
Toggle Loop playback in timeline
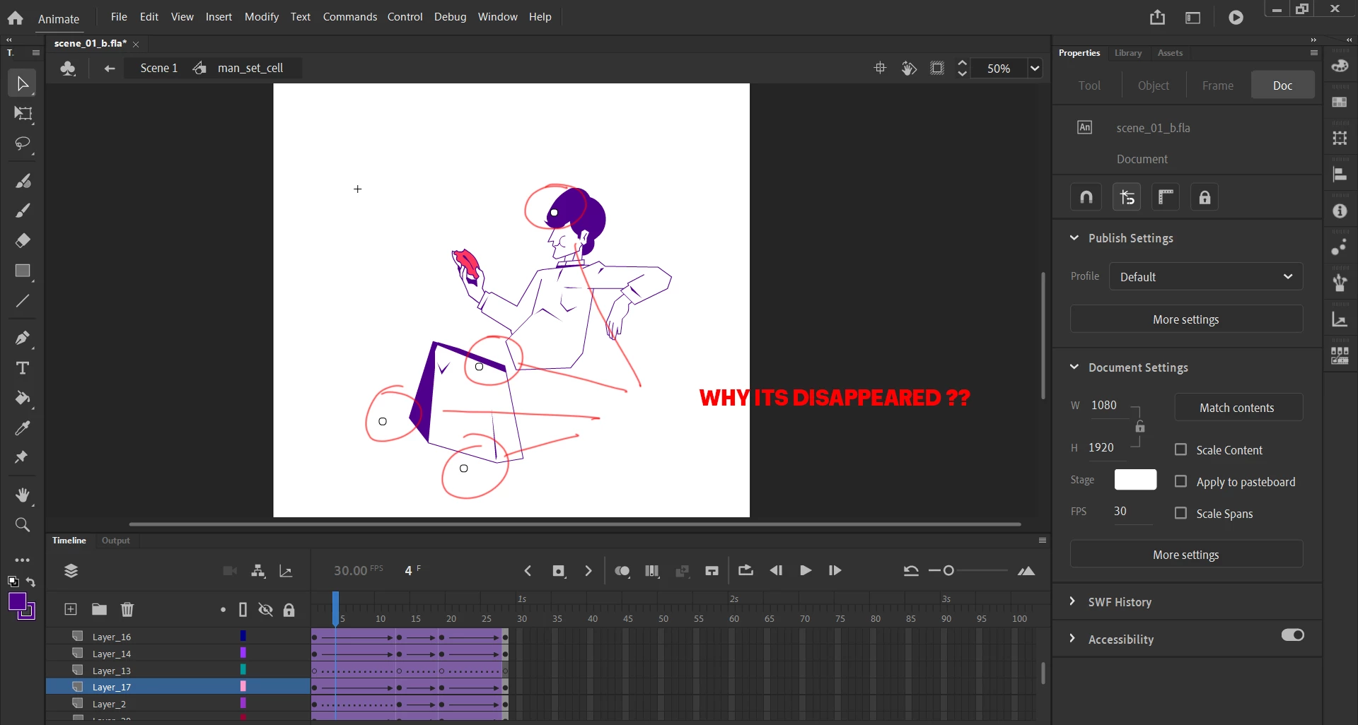(x=745, y=570)
